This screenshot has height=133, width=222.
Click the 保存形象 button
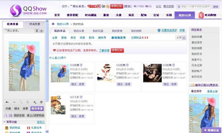coord(37,109)
